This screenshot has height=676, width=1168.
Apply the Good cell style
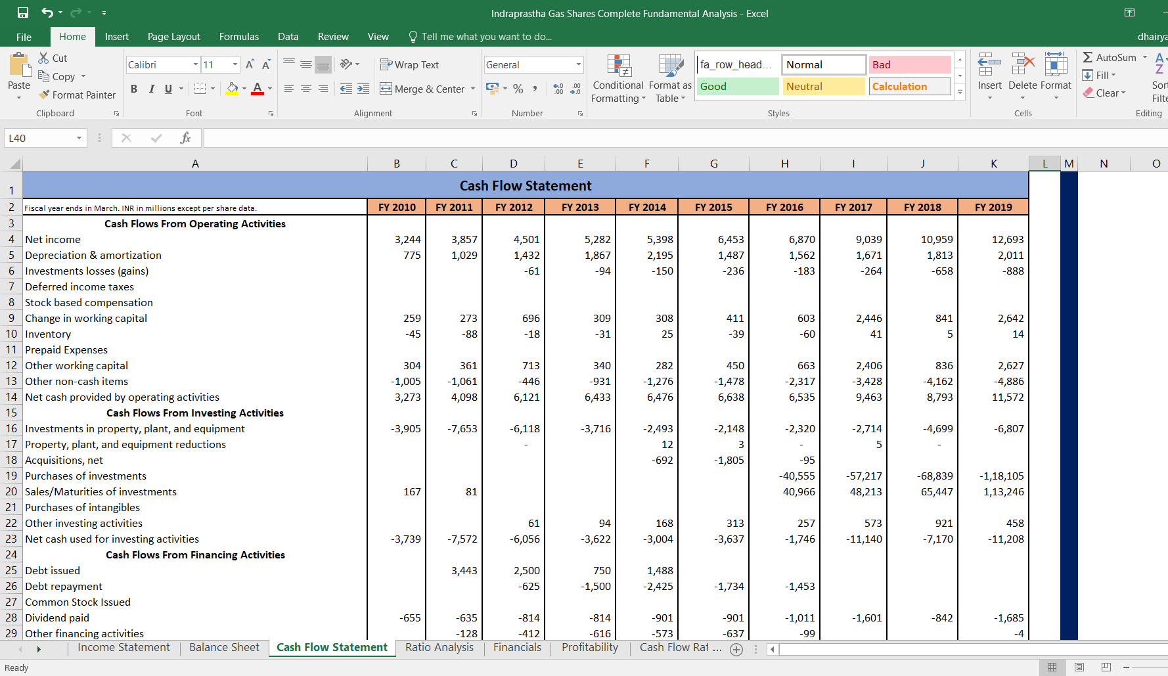[x=738, y=86]
